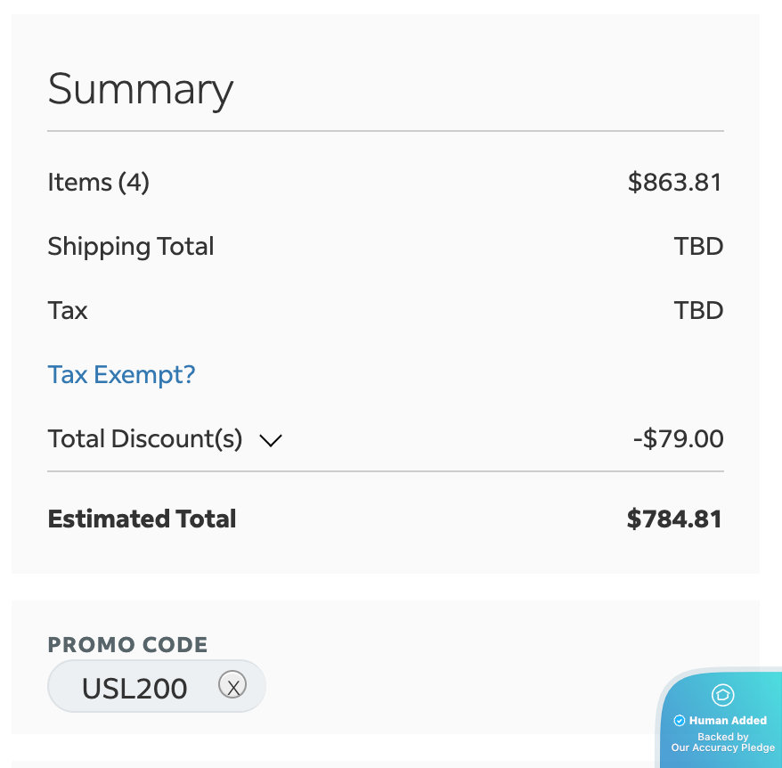Click the PROMO CODE heading
The width and height of the screenshot is (782, 768).
coord(127,644)
